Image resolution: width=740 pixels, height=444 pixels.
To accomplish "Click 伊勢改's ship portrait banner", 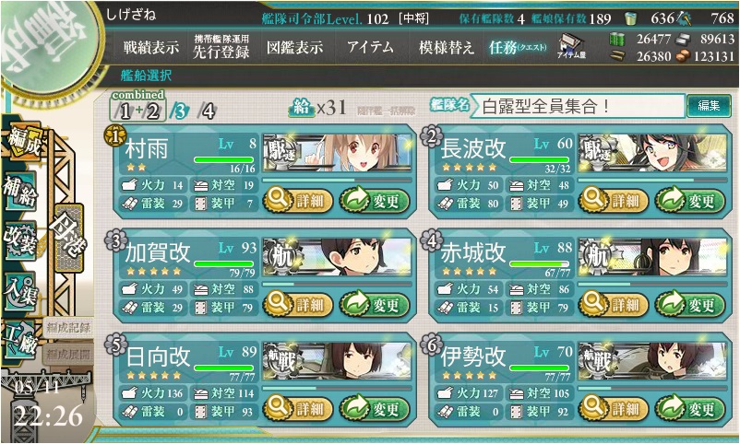I will [x=652, y=361].
